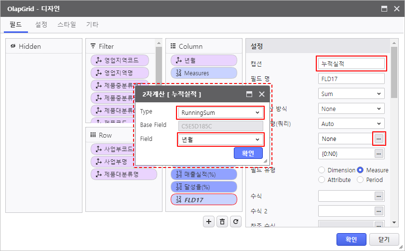This screenshot has width=405, height=251.
Task: Click the 캡션 input field with 누적실적
Action: click(x=351, y=63)
